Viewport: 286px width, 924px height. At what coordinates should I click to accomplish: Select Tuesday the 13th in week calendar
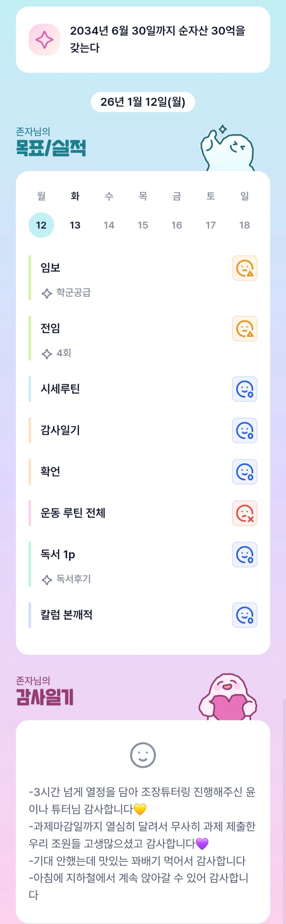coord(75,225)
